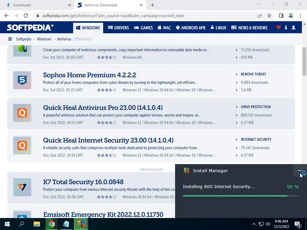The width and height of the screenshot is (307, 230).
Task: Go to Windows breadcrumb link
Action: tap(44, 39)
